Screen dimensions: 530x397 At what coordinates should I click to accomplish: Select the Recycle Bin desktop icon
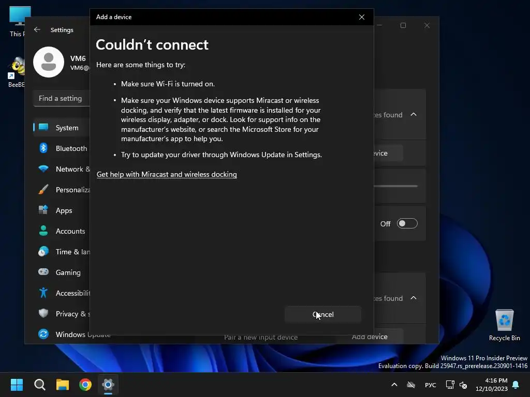point(504,325)
